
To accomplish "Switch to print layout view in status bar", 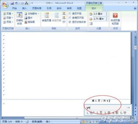I will pos(83,122).
